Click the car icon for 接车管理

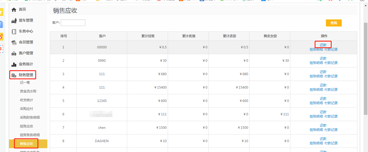(14, 21)
